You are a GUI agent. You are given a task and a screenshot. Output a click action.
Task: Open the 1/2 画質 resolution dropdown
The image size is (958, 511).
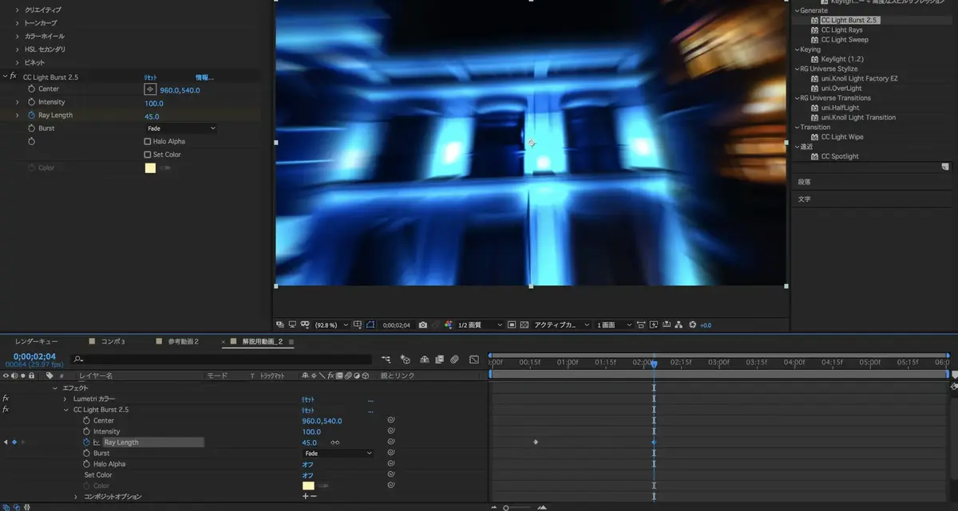click(479, 325)
